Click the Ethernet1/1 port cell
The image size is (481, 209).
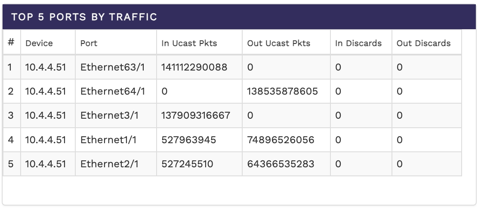pyautogui.click(x=109, y=140)
